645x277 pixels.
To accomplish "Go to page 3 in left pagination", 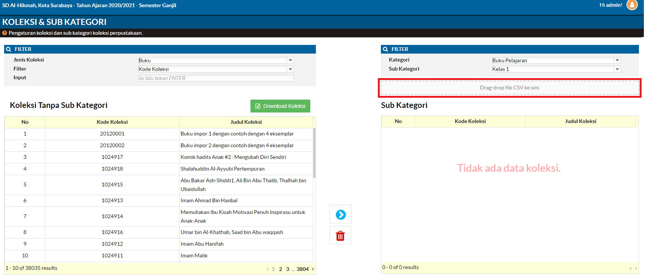I will [288, 269].
